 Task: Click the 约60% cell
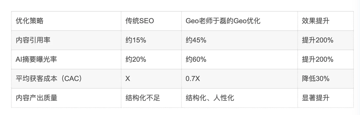pos(196,59)
